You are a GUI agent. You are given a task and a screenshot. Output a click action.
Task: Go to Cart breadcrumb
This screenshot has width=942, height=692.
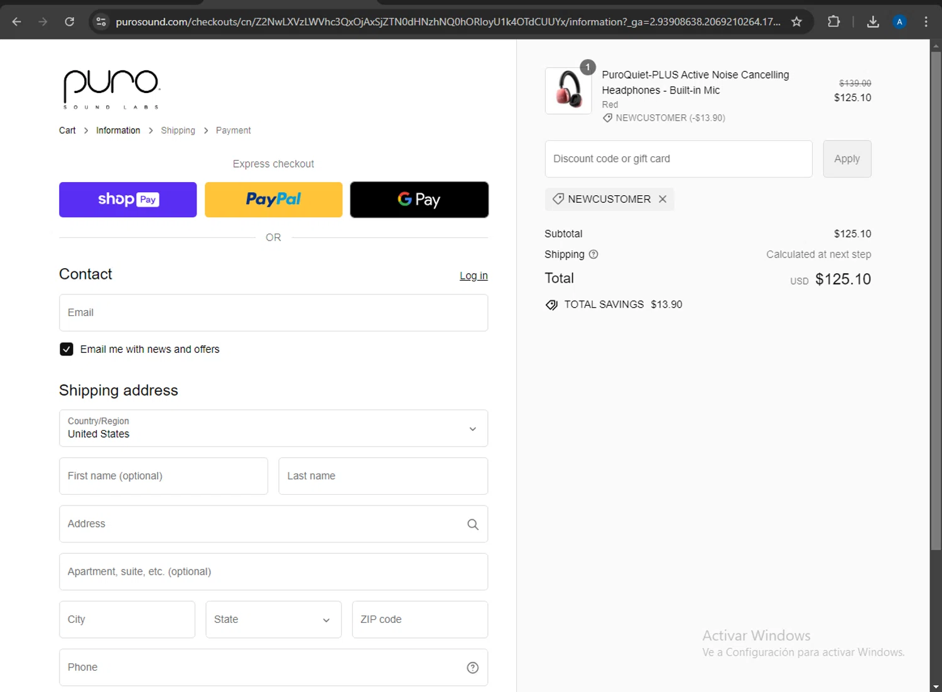click(67, 131)
